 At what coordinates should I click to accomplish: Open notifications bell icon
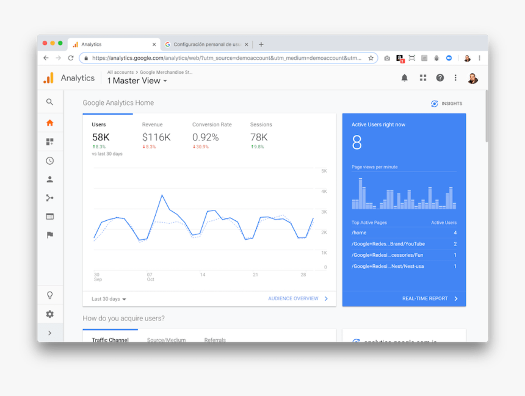405,78
